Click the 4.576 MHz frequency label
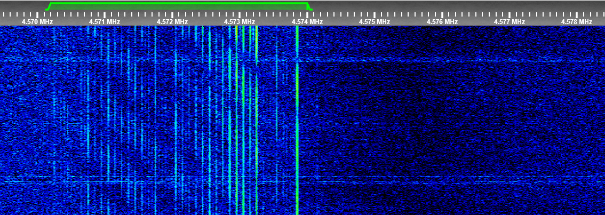The height and width of the screenshot is (215, 605). tap(442, 22)
